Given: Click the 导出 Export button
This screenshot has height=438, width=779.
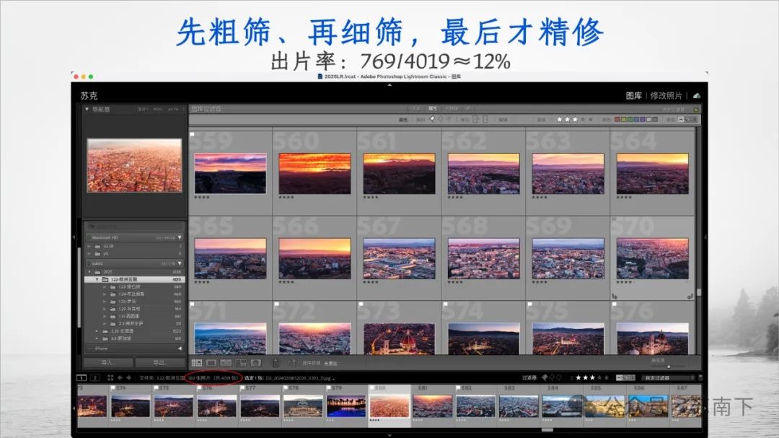Looking at the screenshot, I should (x=160, y=362).
